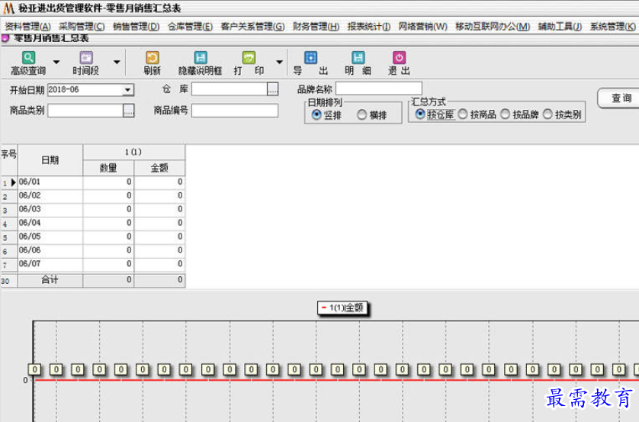This screenshot has width=639, height=422.
Task: Select the 06/03 row in the table
Action: [x=50, y=209]
